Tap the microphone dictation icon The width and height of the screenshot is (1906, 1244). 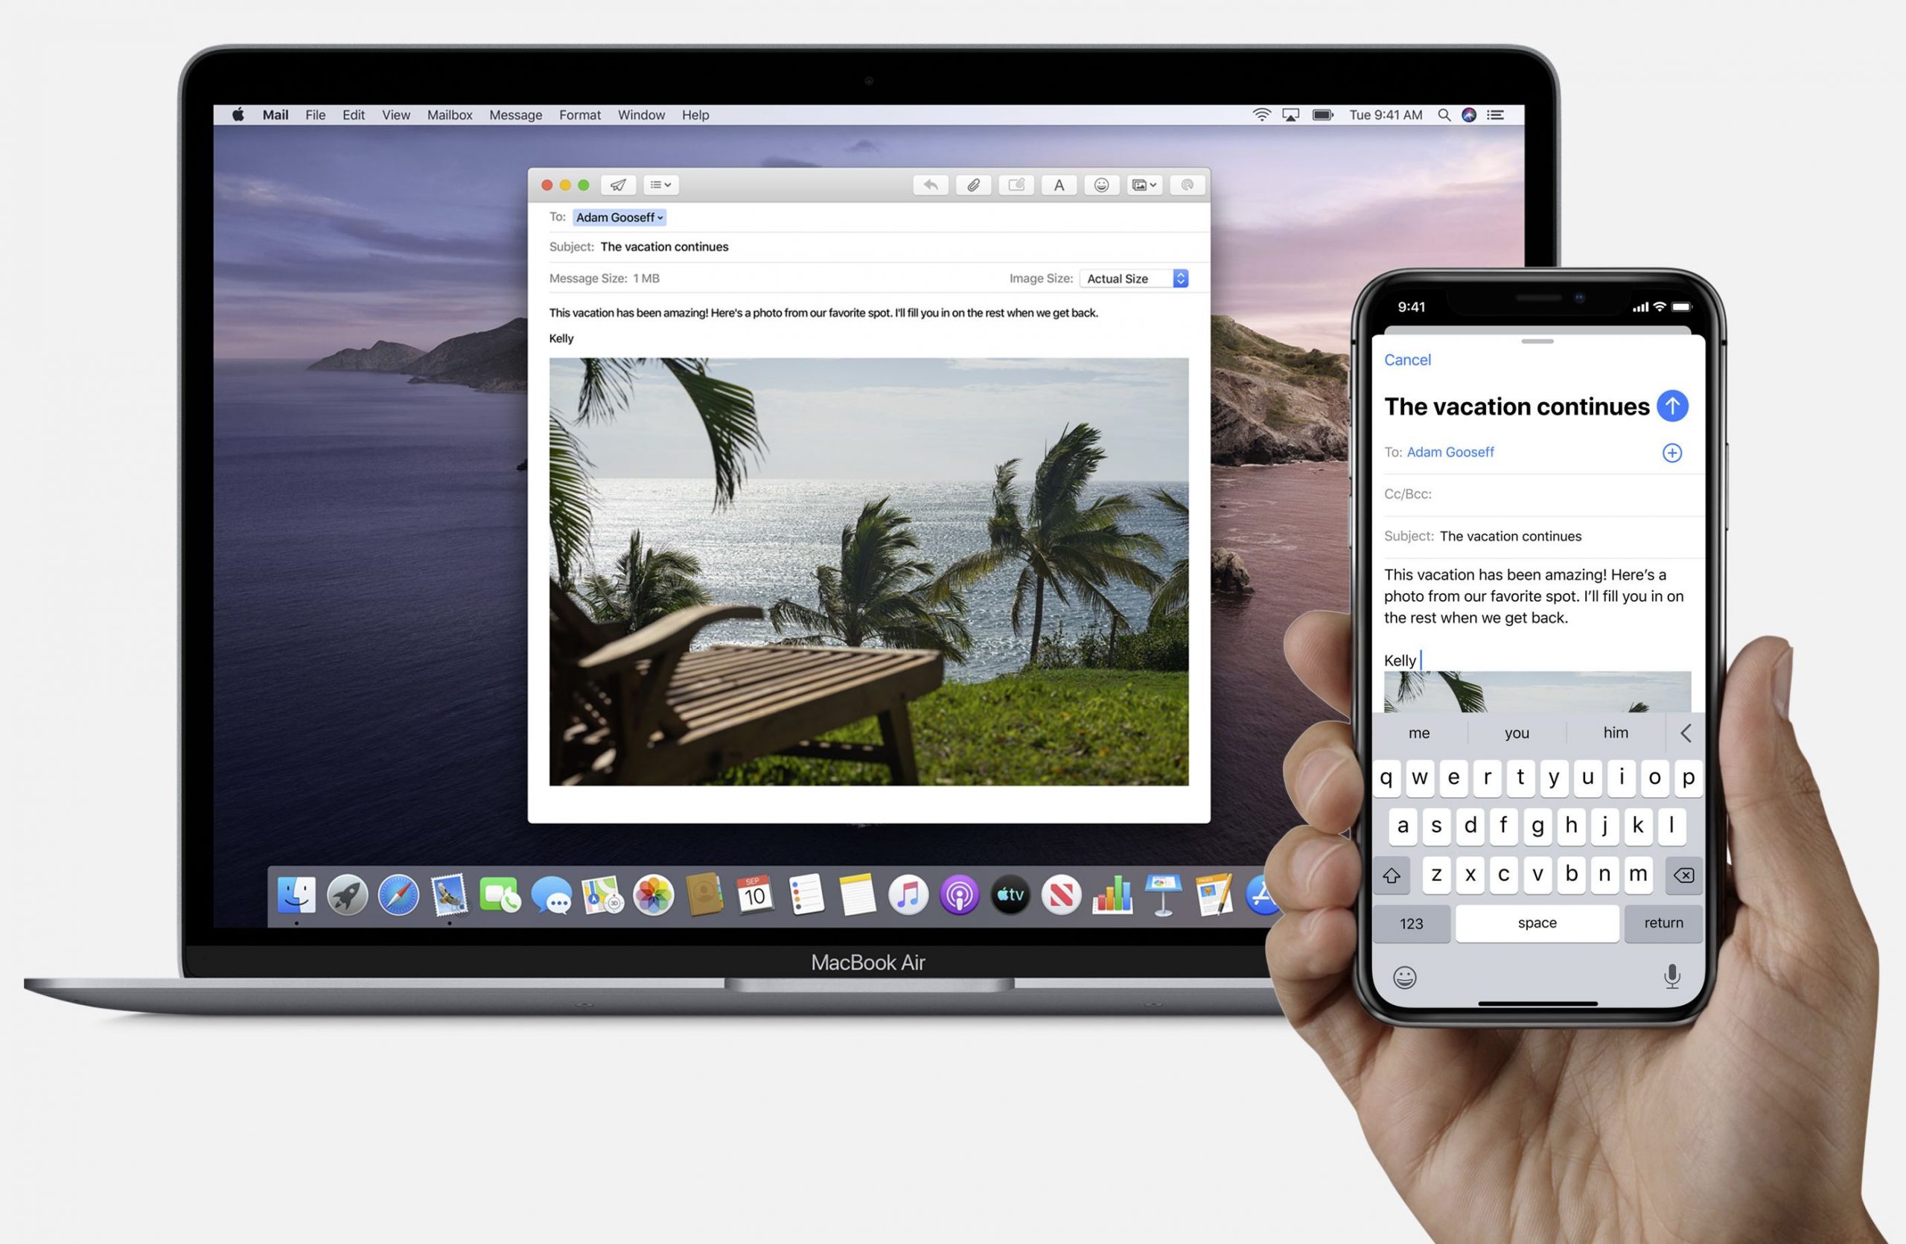tap(1671, 976)
